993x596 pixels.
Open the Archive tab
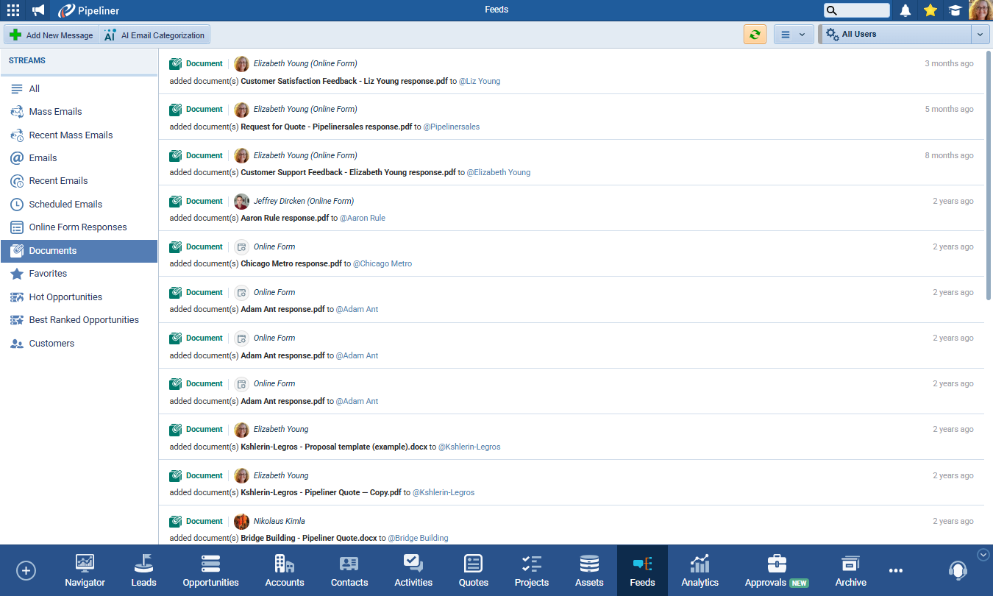(x=851, y=570)
